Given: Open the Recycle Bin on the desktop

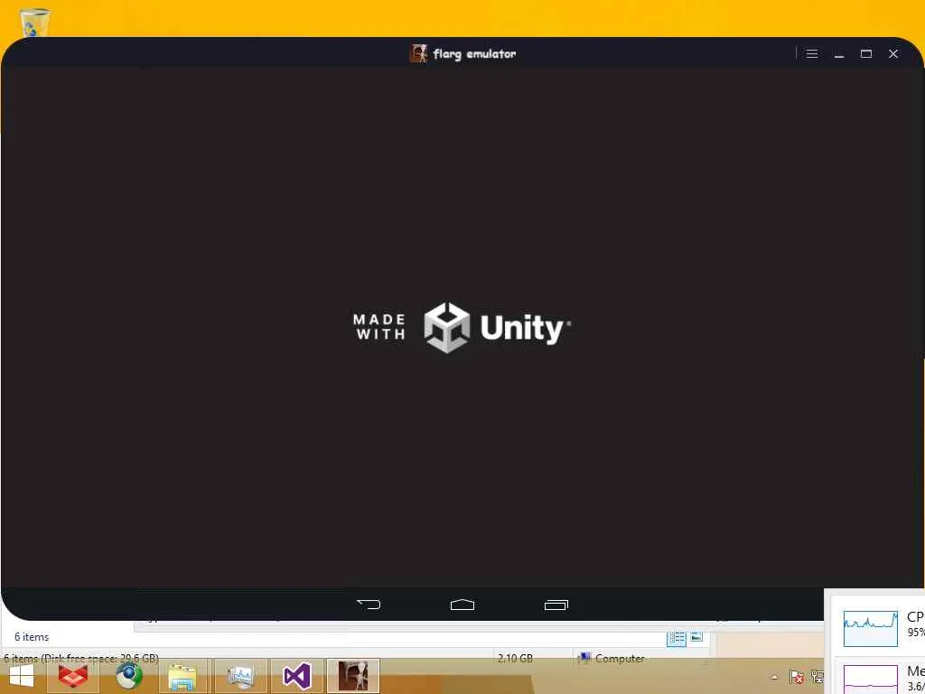Looking at the screenshot, I should click(34, 23).
